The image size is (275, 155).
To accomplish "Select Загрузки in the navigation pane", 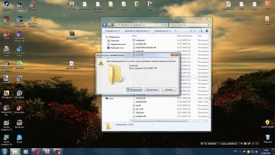I will coord(115,40).
